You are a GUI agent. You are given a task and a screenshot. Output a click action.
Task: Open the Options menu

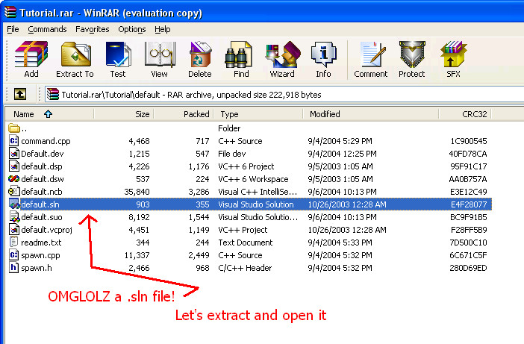[x=132, y=29]
